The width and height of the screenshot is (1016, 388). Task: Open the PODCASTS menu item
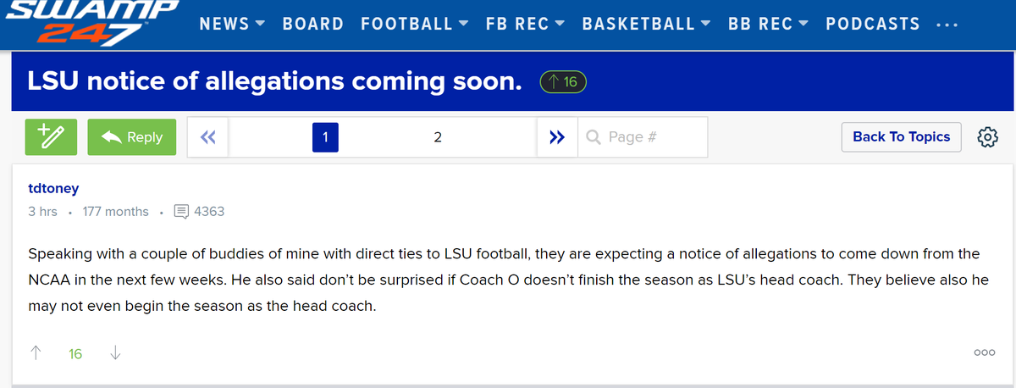click(873, 24)
